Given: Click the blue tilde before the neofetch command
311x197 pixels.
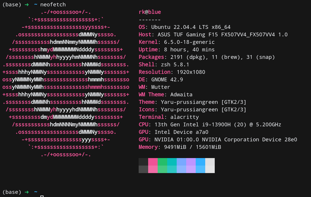Looking at the screenshot, I should point(36,5).
